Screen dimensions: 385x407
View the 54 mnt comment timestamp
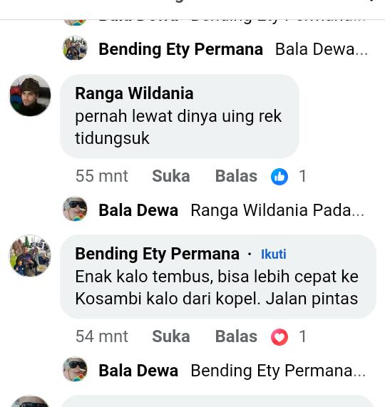tap(102, 336)
